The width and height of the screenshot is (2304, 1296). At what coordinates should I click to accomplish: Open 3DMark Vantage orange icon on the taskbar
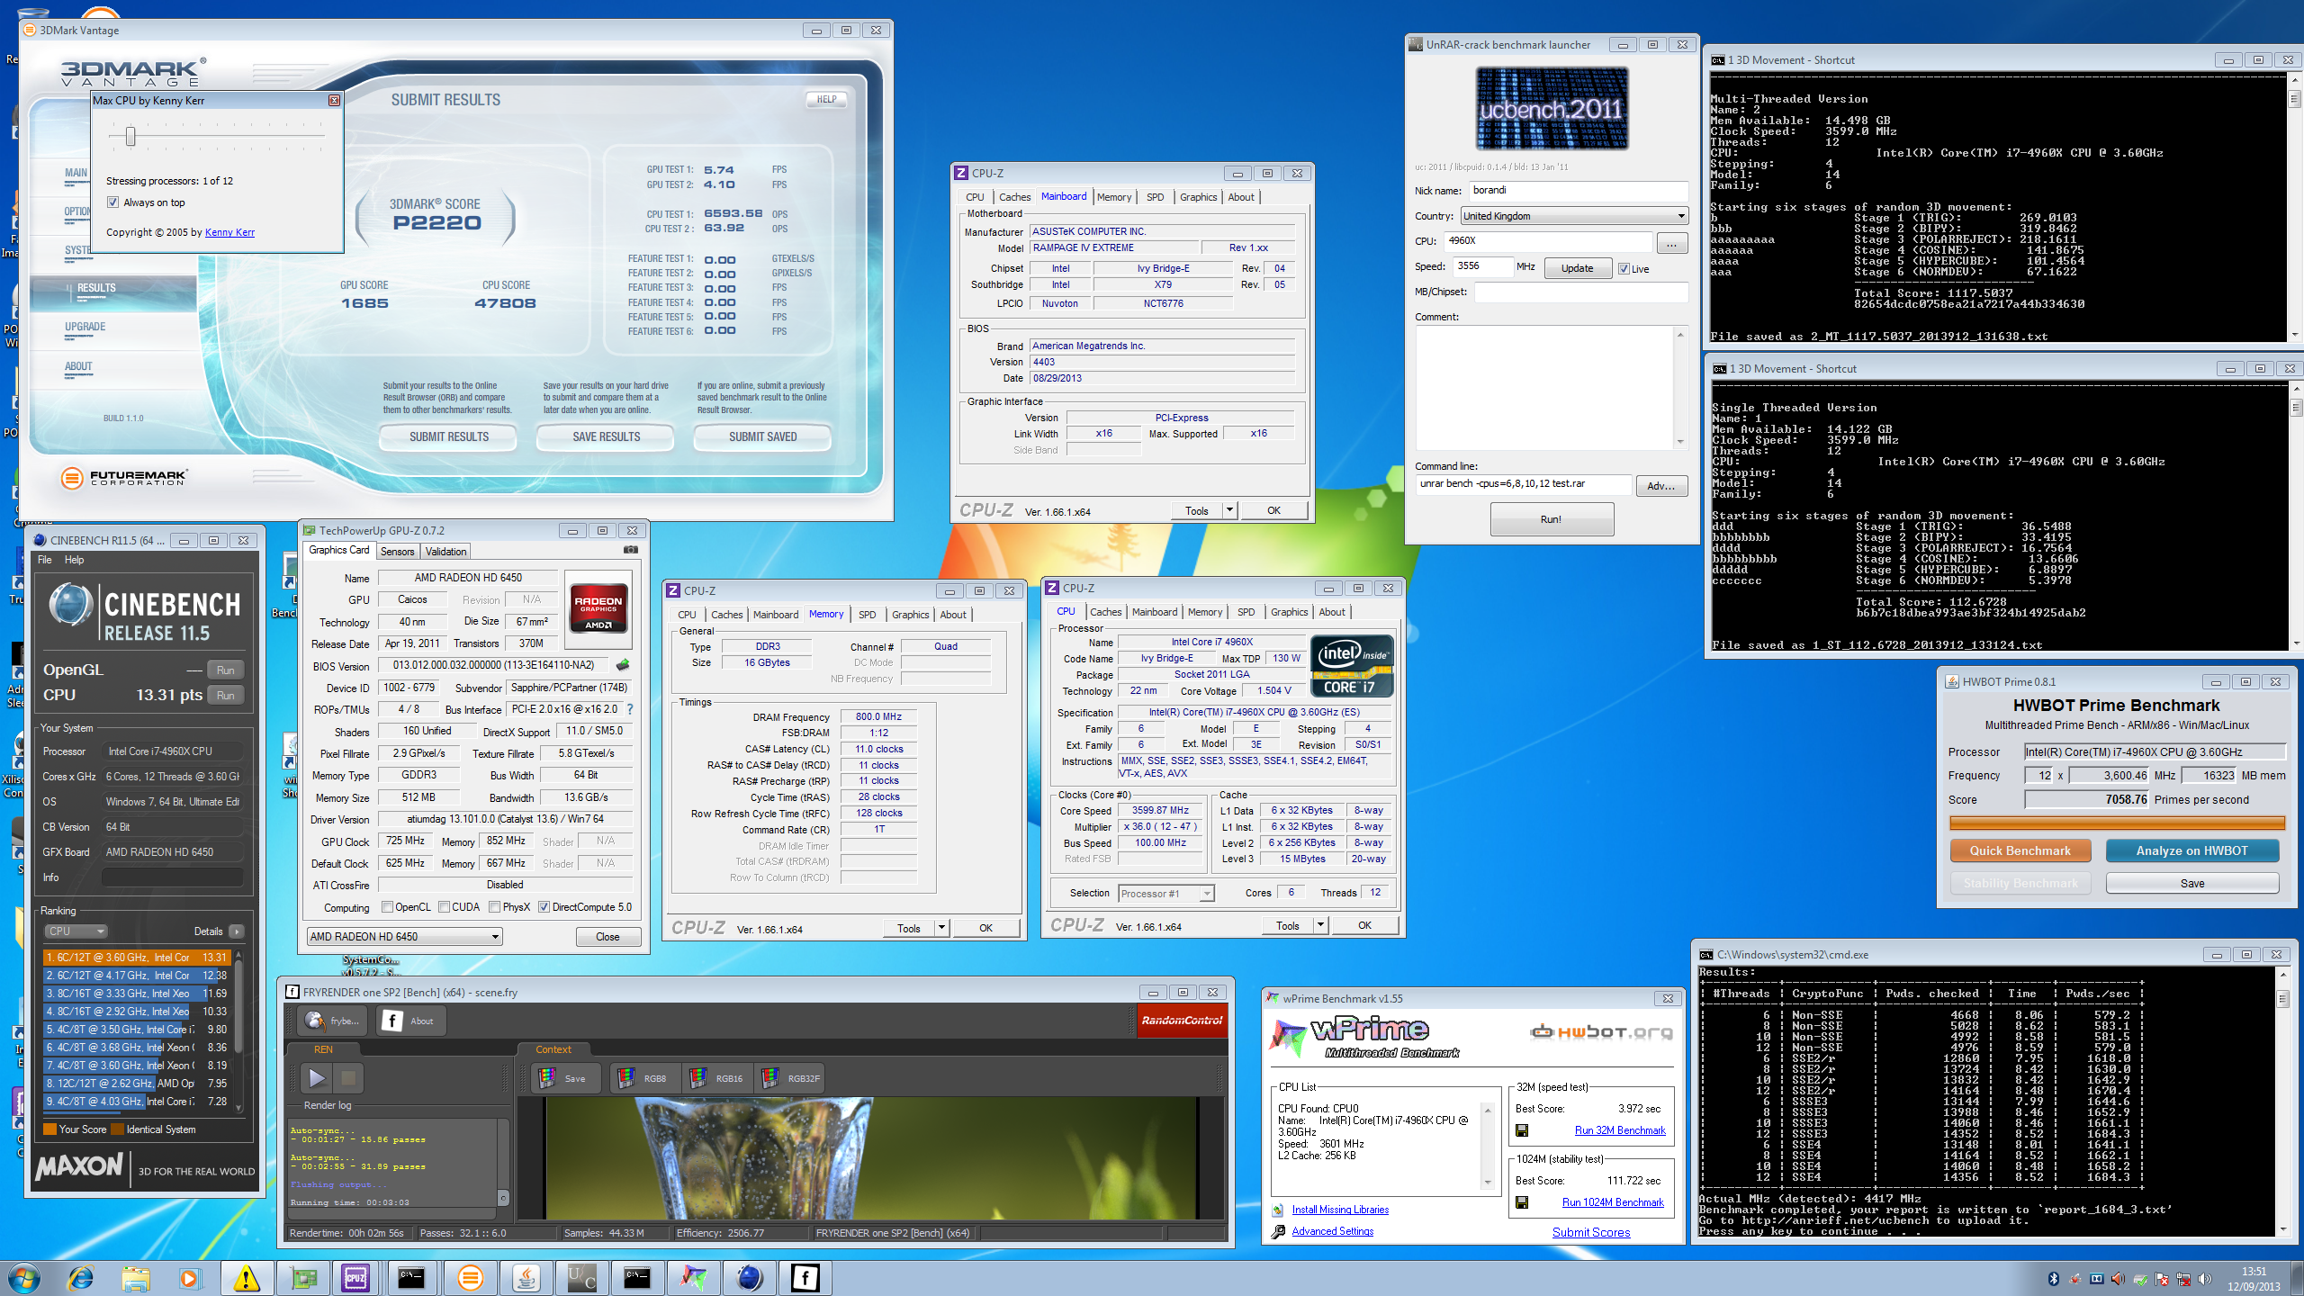coord(470,1277)
